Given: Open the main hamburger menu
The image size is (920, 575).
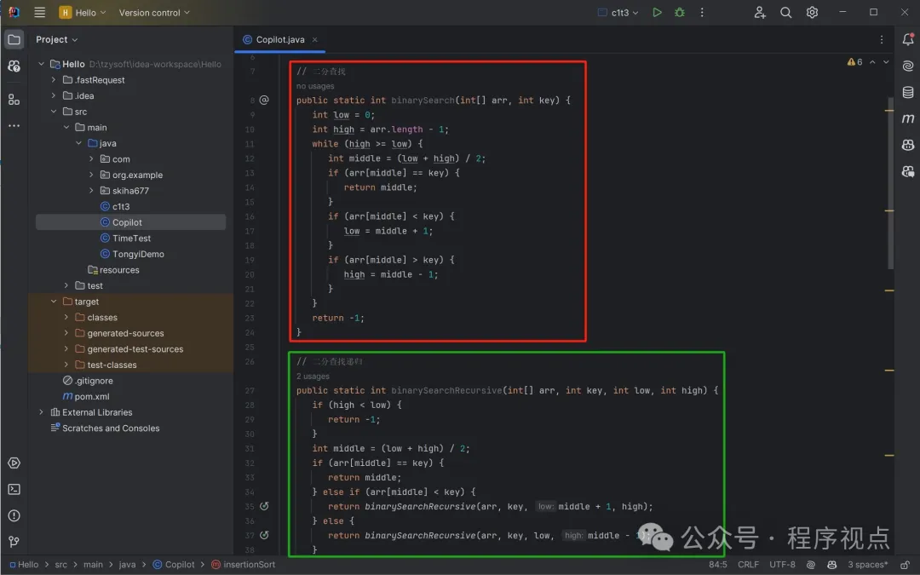Looking at the screenshot, I should click(x=39, y=12).
